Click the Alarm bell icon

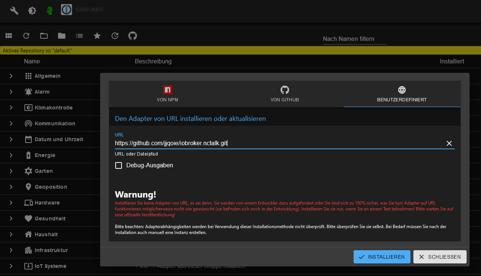[x=28, y=92]
